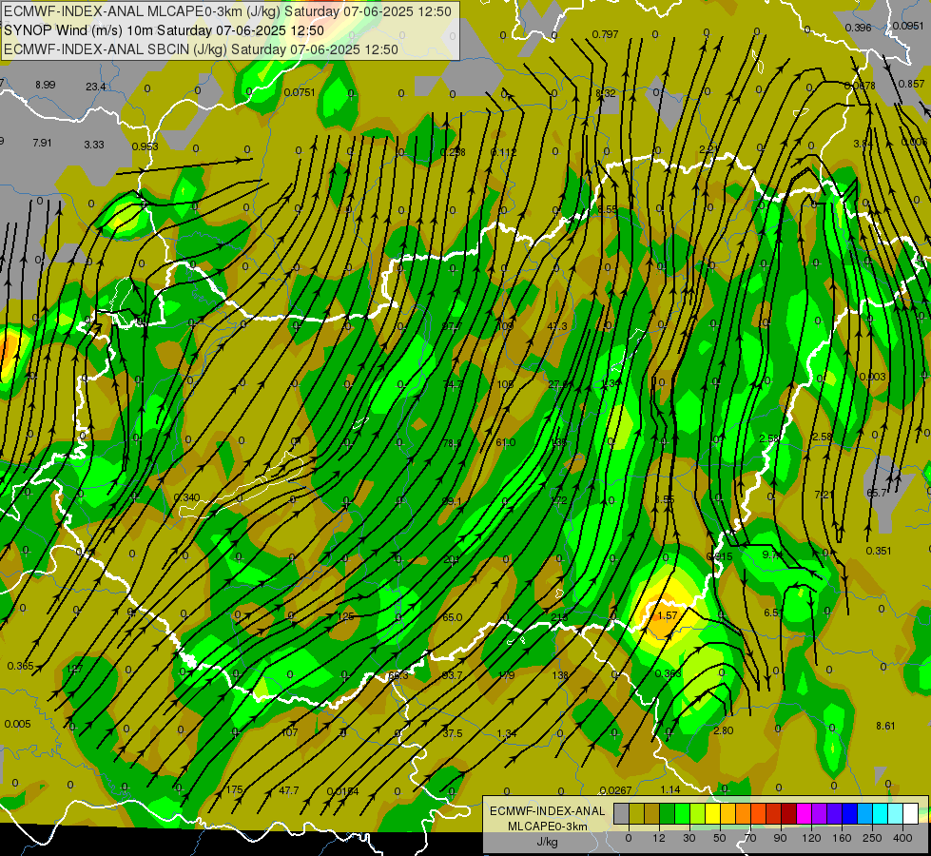Click the map value 0.0267
The width and height of the screenshot is (931, 856).
point(615,790)
